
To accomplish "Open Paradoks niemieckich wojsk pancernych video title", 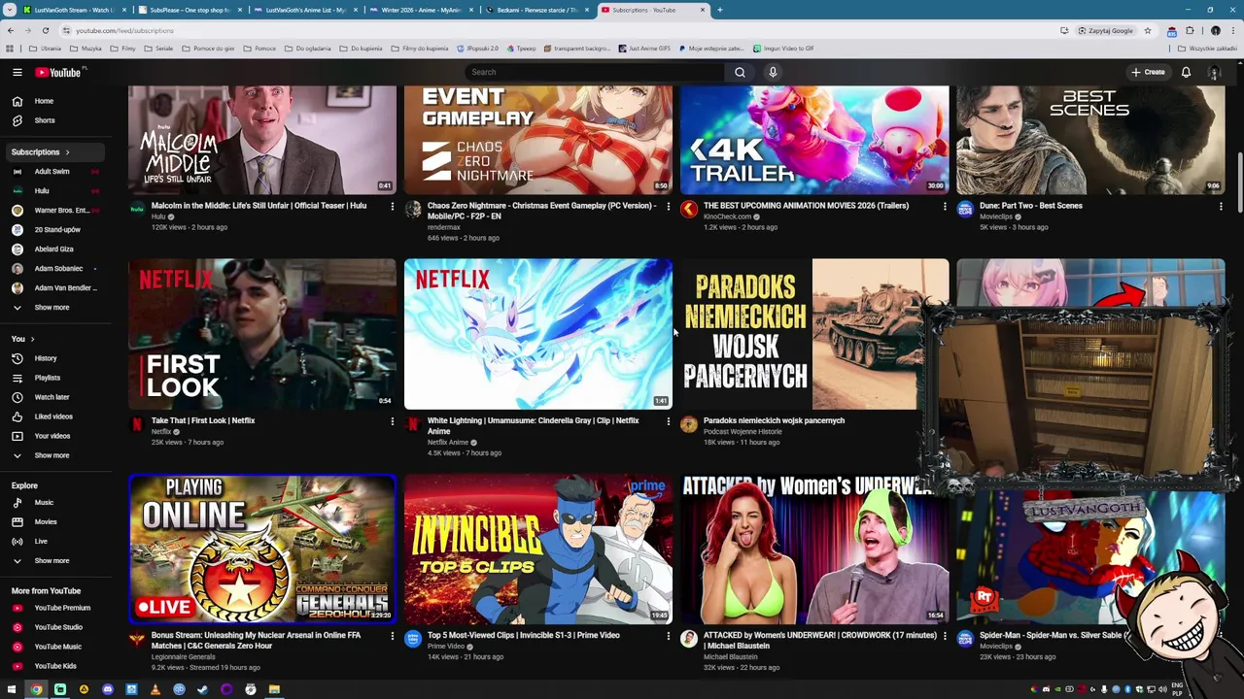I will (774, 420).
